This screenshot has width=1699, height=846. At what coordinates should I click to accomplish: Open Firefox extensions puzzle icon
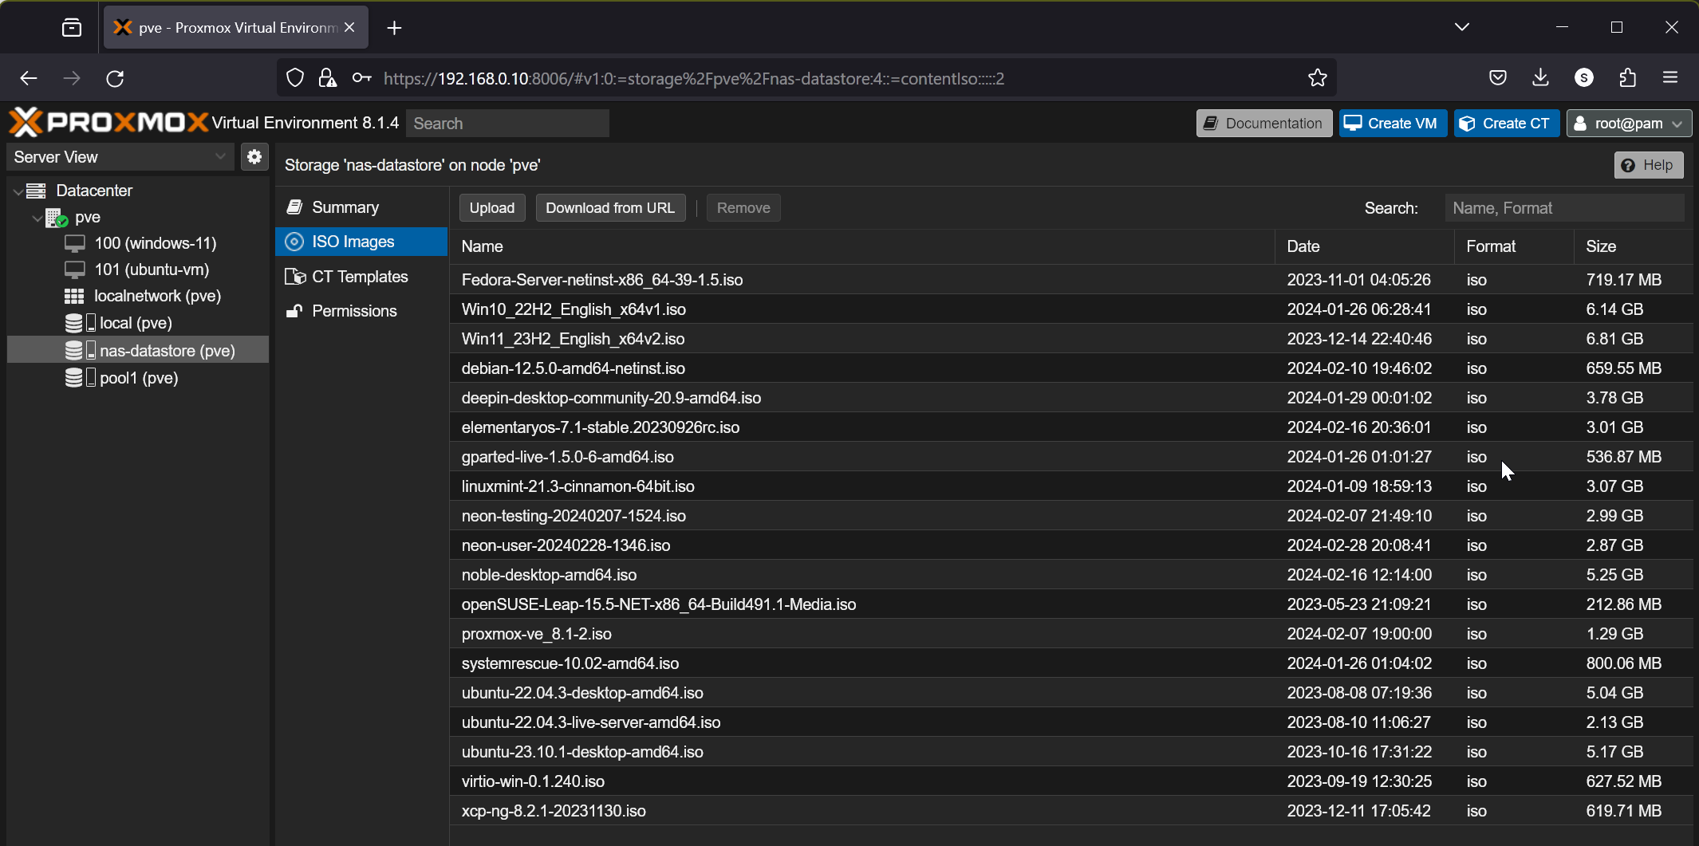pos(1628,78)
